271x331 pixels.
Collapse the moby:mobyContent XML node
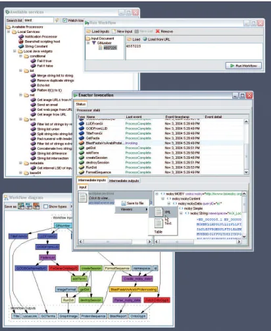[162, 198]
